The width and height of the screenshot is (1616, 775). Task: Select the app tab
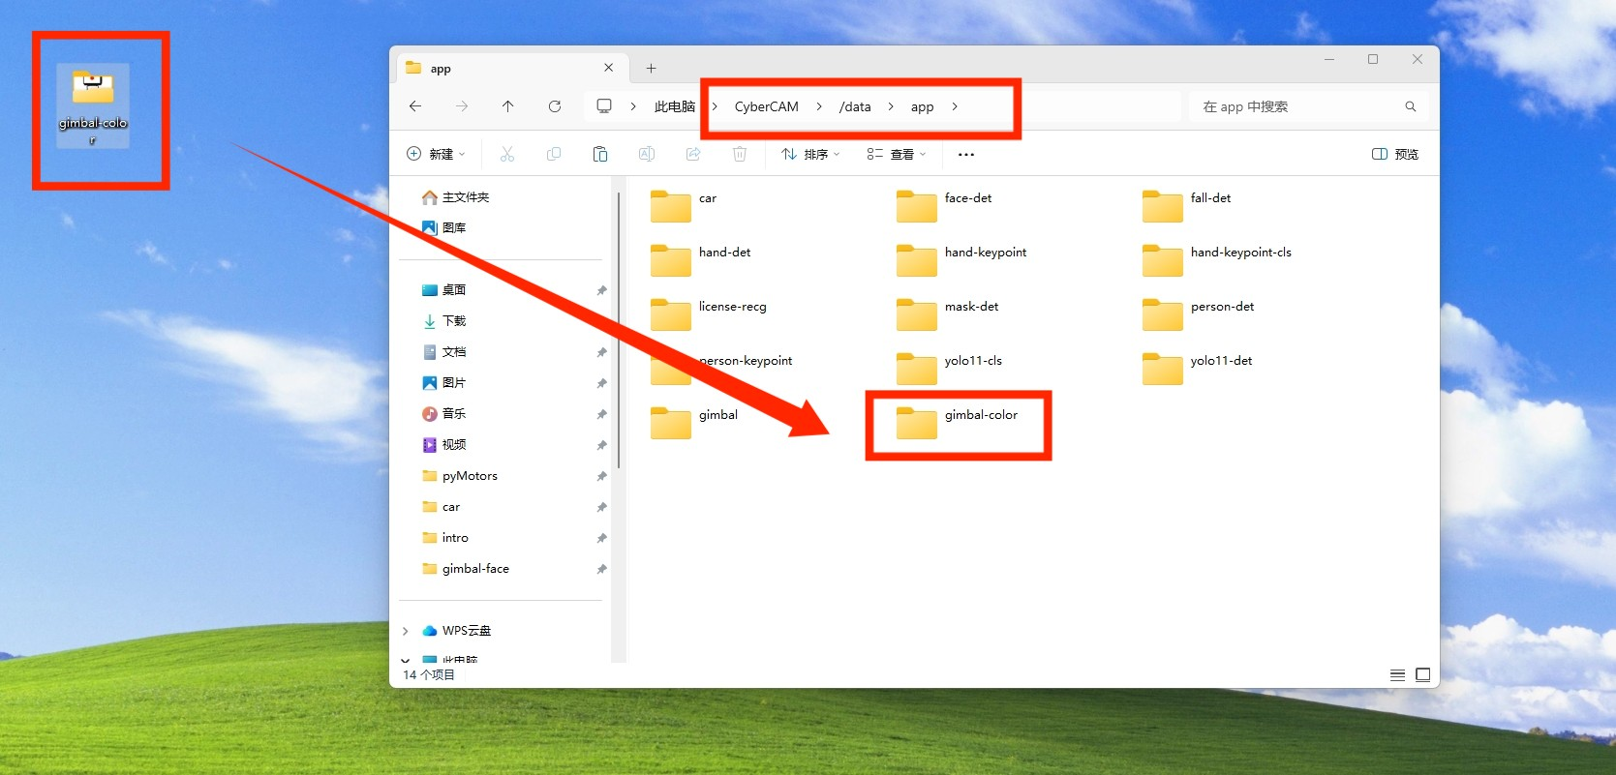tap(511, 68)
